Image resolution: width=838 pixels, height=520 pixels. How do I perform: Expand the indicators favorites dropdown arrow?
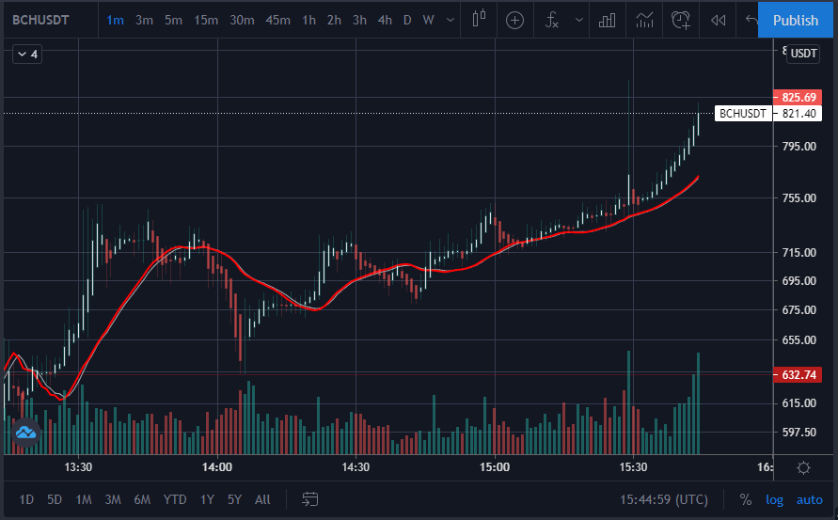(x=578, y=21)
